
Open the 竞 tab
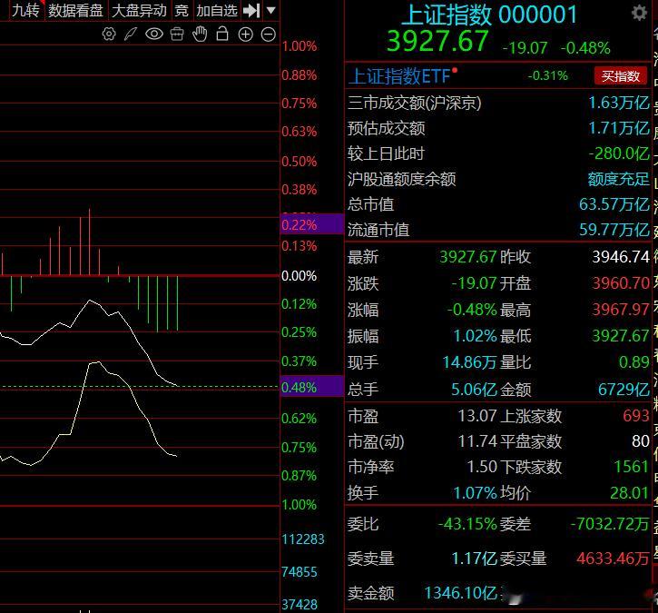(x=182, y=11)
